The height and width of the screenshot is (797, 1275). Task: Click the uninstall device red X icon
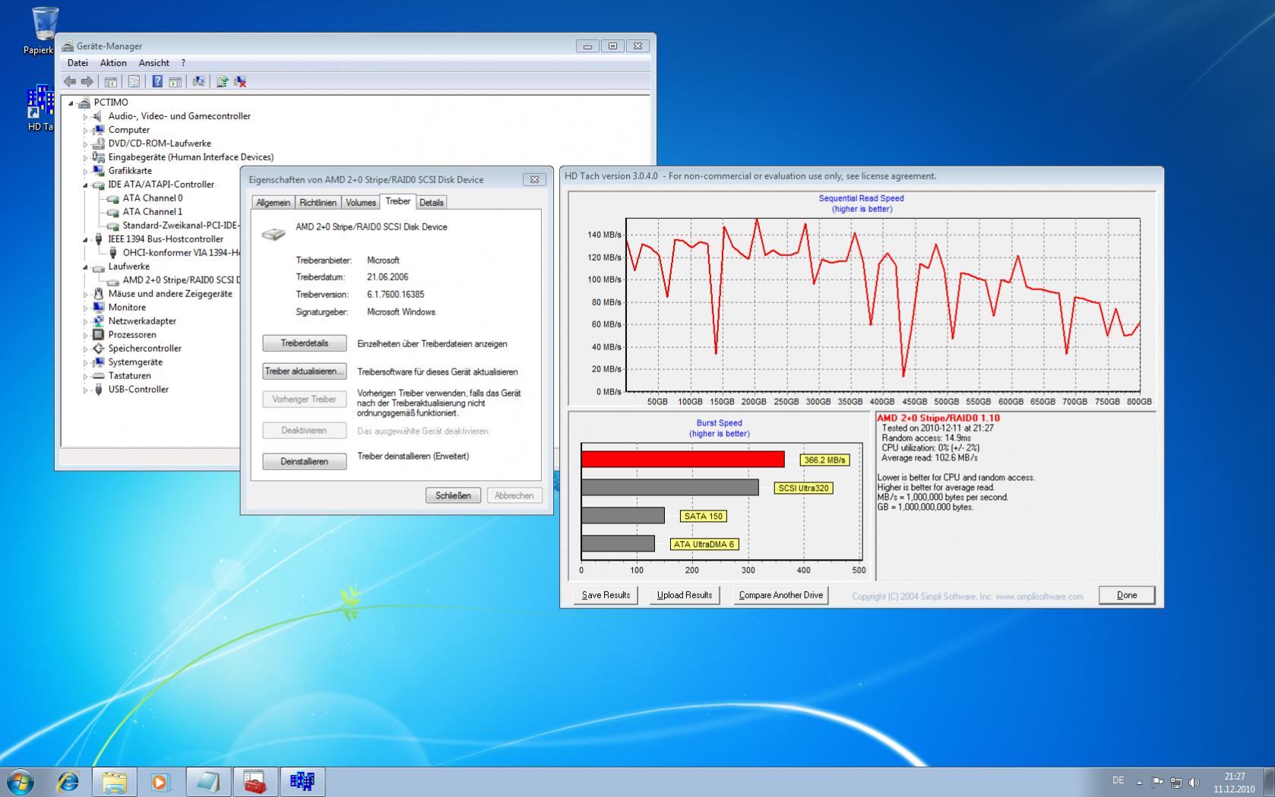coord(240,81)
